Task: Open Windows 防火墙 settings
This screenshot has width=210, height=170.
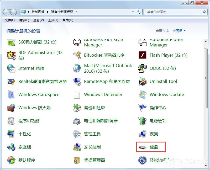Action: [34, 108]
